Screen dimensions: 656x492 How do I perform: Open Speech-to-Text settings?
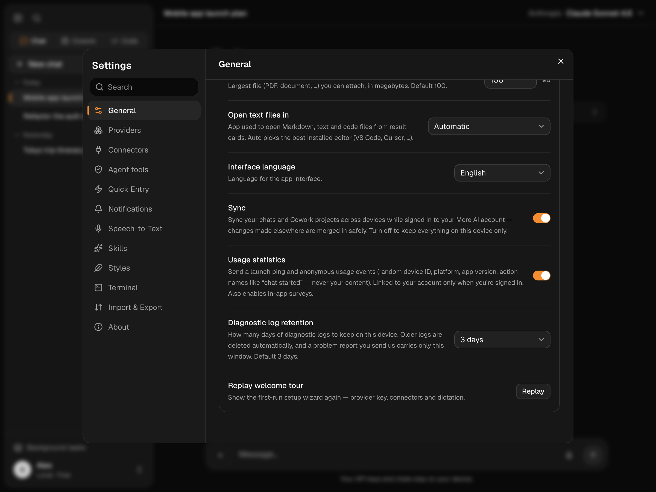pyautogui.click(x=144, y=229)
